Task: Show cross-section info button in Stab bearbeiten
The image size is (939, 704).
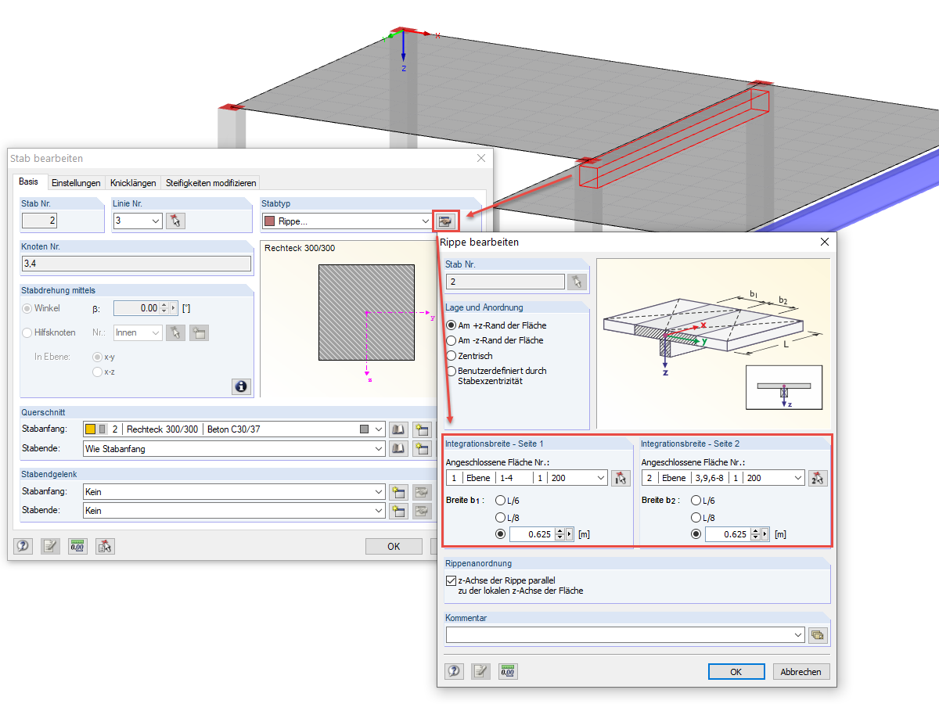Action: [241, 386]
